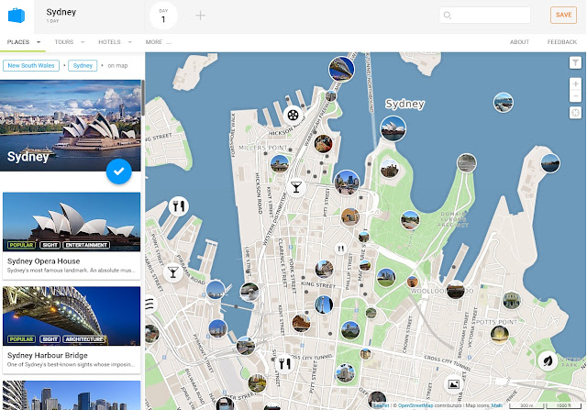Click the list menu icon at map edge
This screenshot has height=410, width=587.
[x=150, y=304]
